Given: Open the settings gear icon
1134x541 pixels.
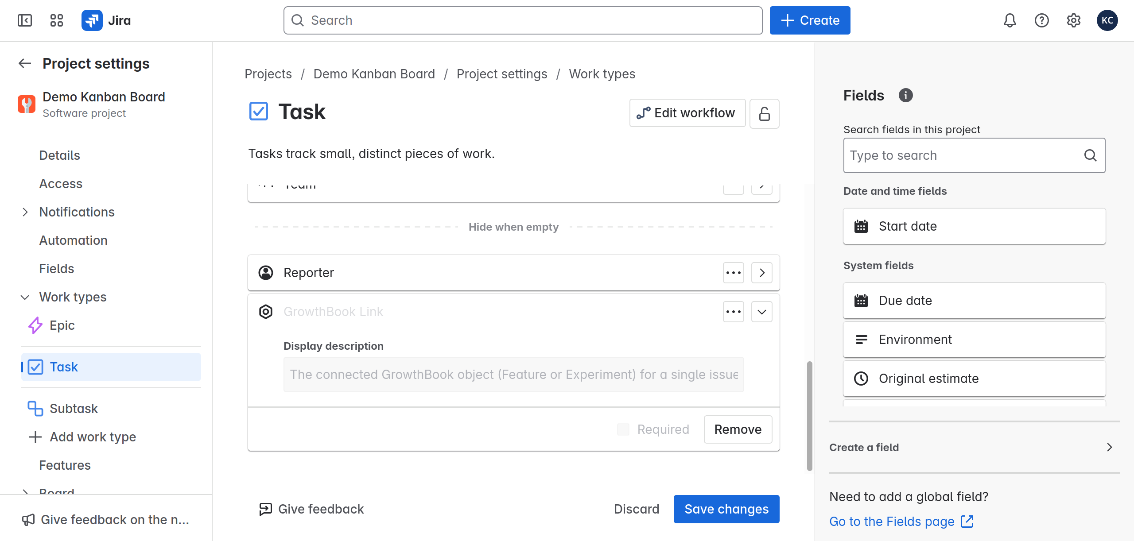Looking at the screenshot, I should 1074,20.
